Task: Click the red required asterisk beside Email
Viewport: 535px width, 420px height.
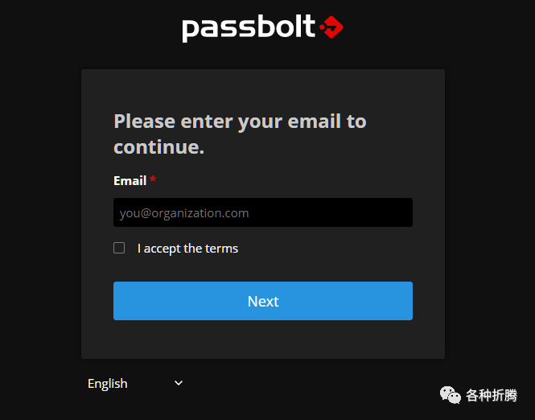Action: (x=153, y=180)
